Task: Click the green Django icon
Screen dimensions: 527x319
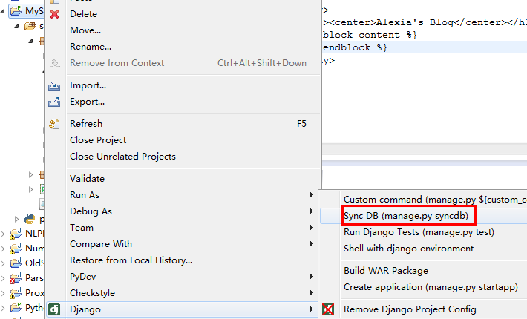Action: pyautogui.click(x=54, y=309)
